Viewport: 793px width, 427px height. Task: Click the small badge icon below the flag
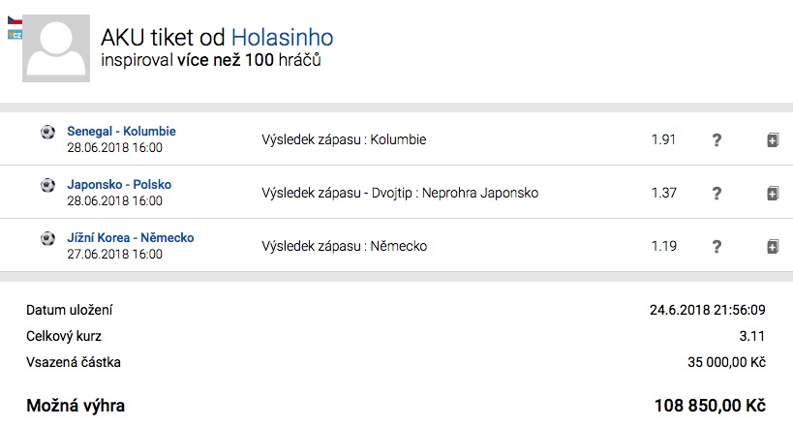pyautogui.click(x=14, y=35)
